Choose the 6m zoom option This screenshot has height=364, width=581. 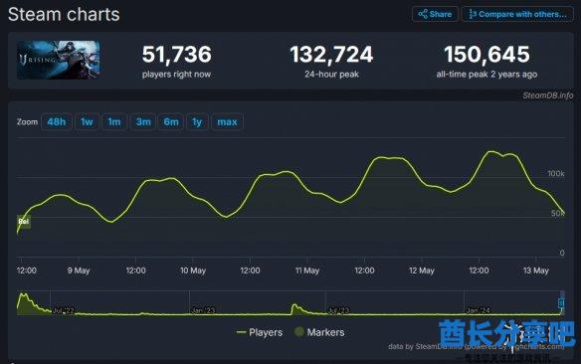pos(171,121)
